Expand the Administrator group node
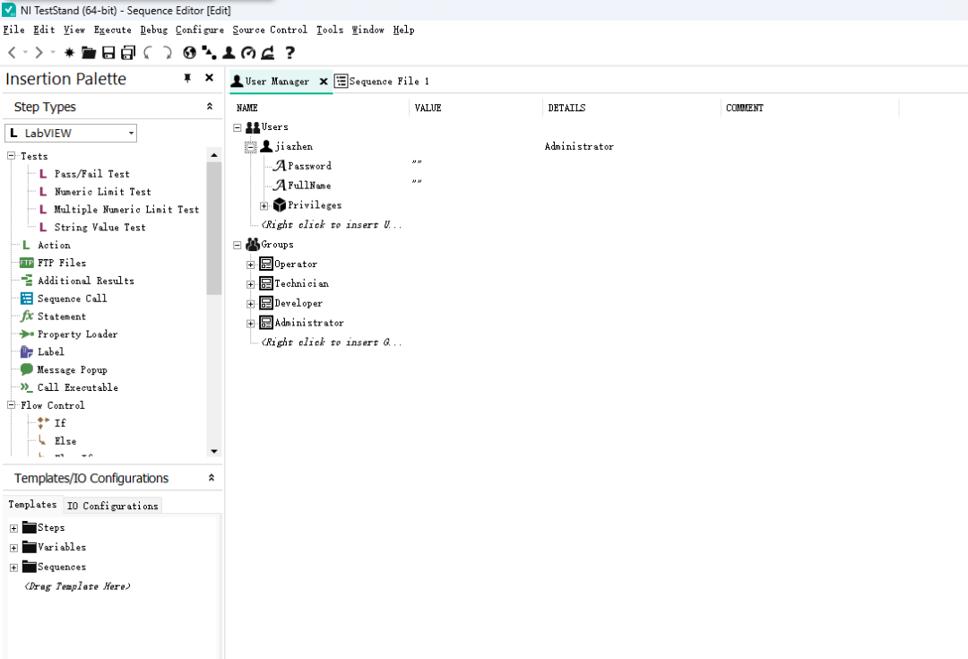Screen dimensions: 968x659 [251, 323]
